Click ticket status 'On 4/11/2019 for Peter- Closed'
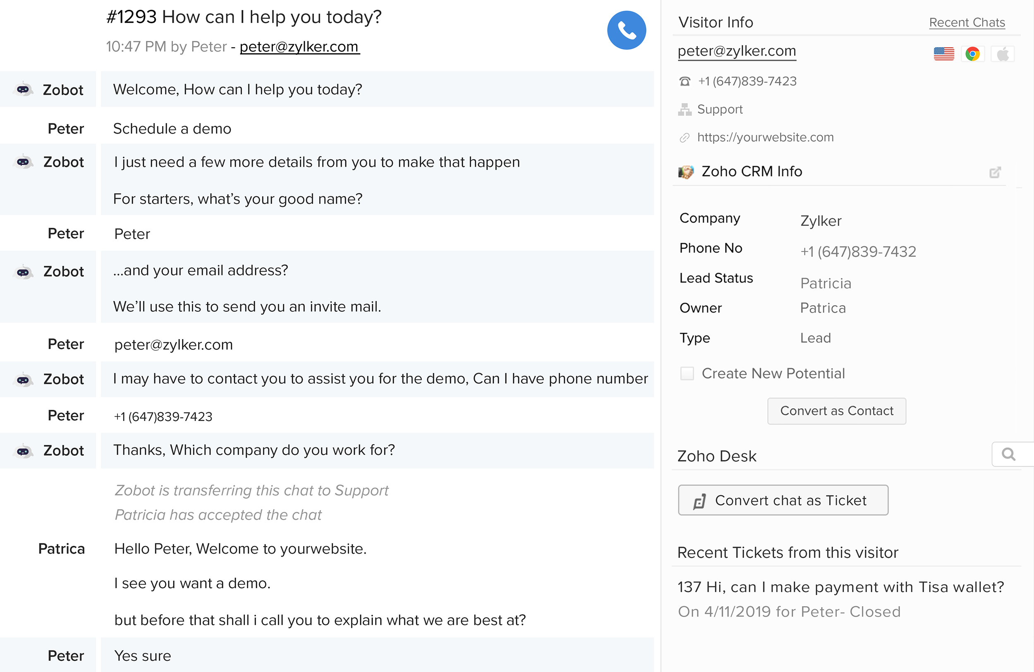This screenshot has width=1034, height=672. click(x=789, y=612)
